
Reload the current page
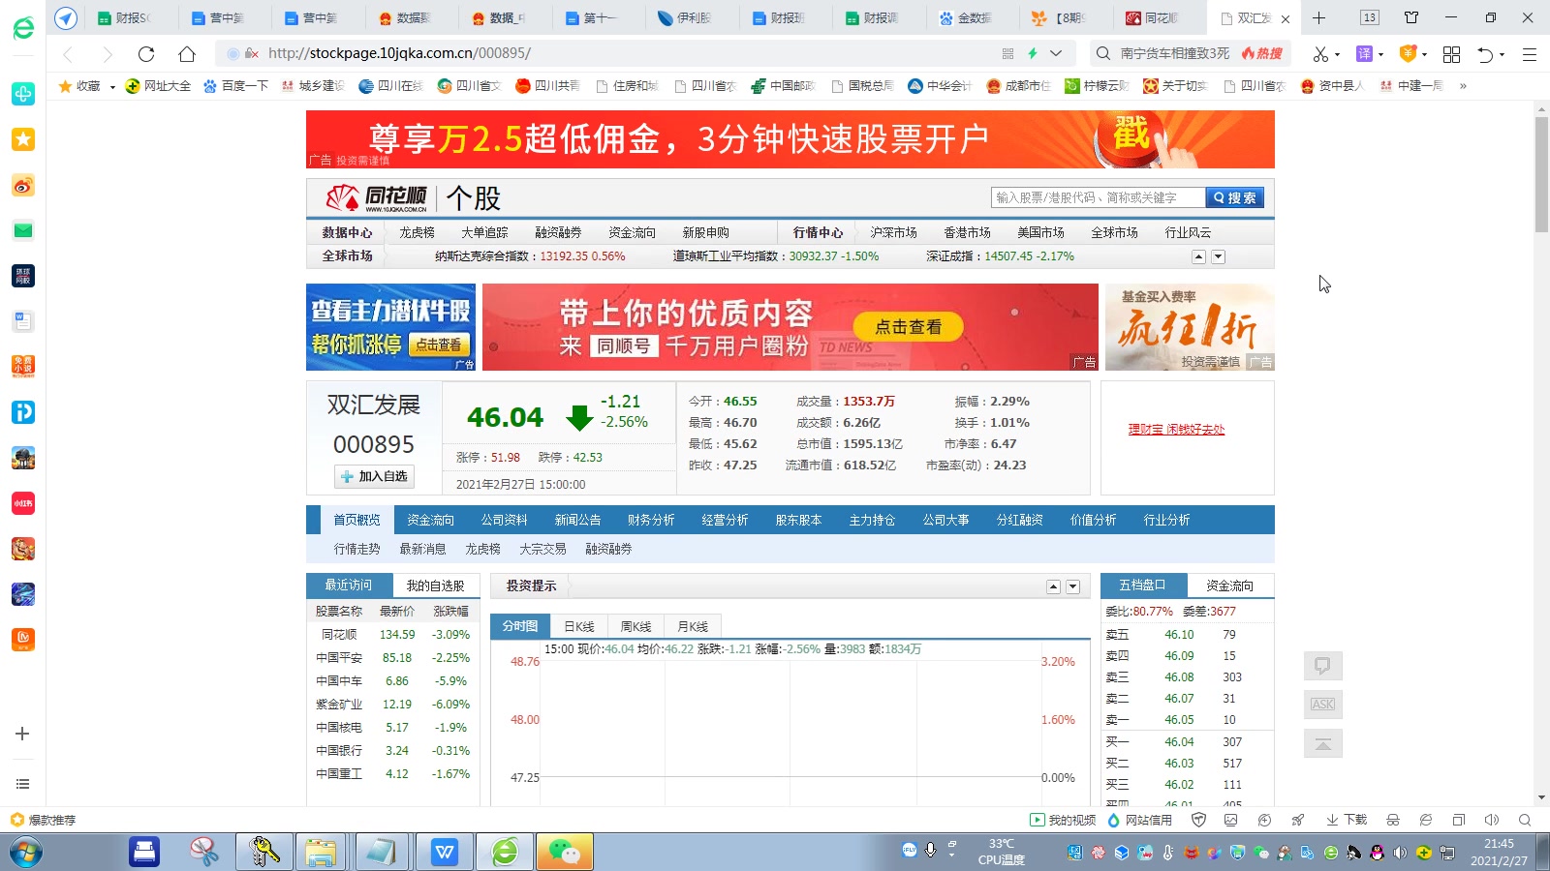146,54
